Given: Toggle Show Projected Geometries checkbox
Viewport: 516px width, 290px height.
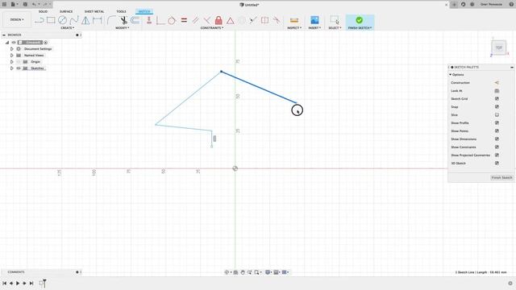Looking at the screenshot, I should (497, 155).
